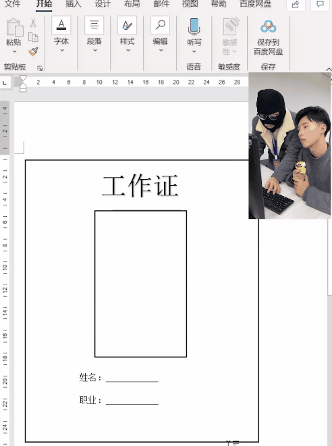Open the File (文件) tab
Screen dimensions: 332x446
coord(13,4)
